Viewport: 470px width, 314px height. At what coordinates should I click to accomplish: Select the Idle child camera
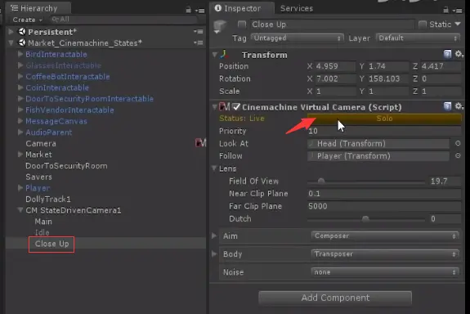(x=42, y=232)
